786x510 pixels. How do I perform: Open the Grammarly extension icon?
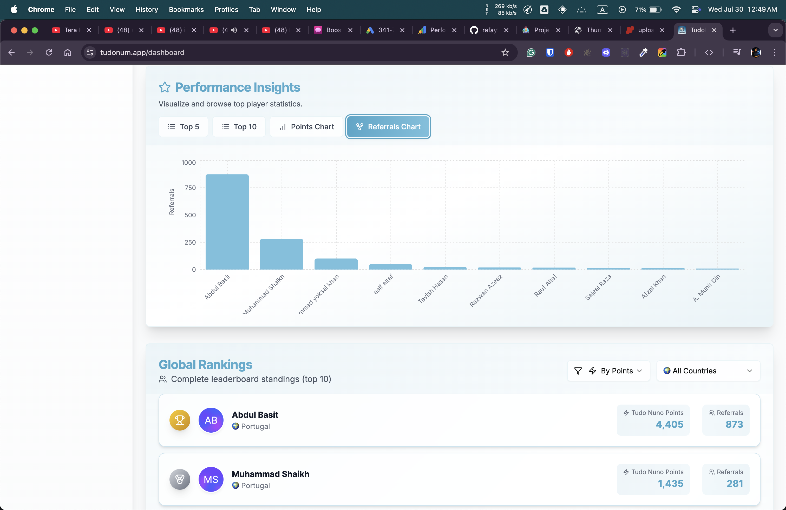tap(531, 52)
